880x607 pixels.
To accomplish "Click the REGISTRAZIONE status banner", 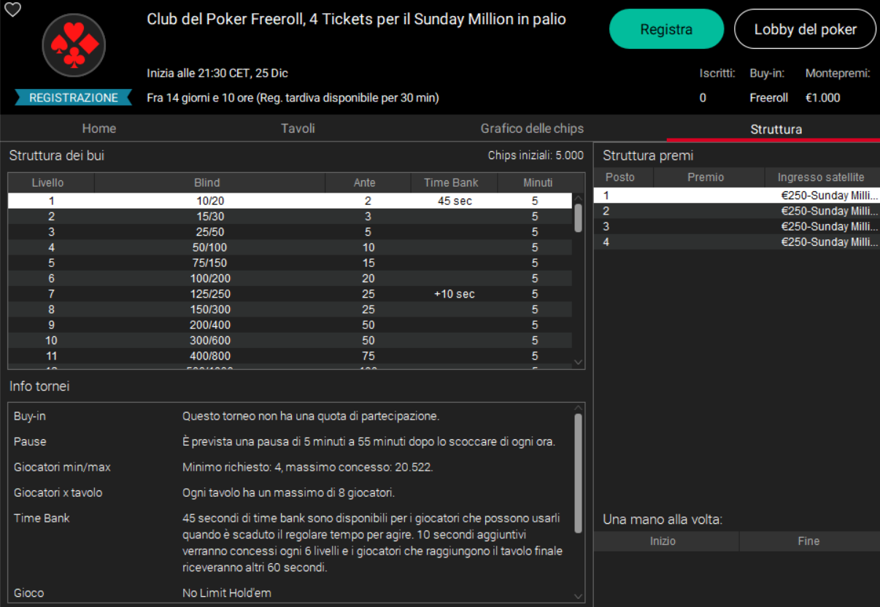I will (73, 98).
